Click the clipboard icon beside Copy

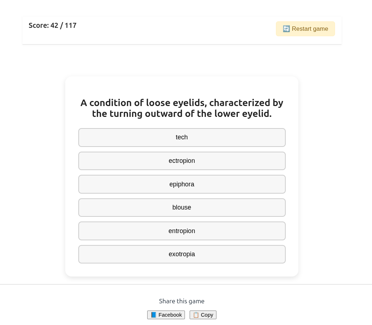click(x=196, y=315)
